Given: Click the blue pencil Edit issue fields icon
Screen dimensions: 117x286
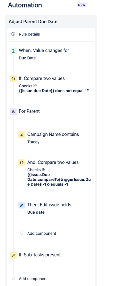Looking at the screenshot, I should pos(22,205).
